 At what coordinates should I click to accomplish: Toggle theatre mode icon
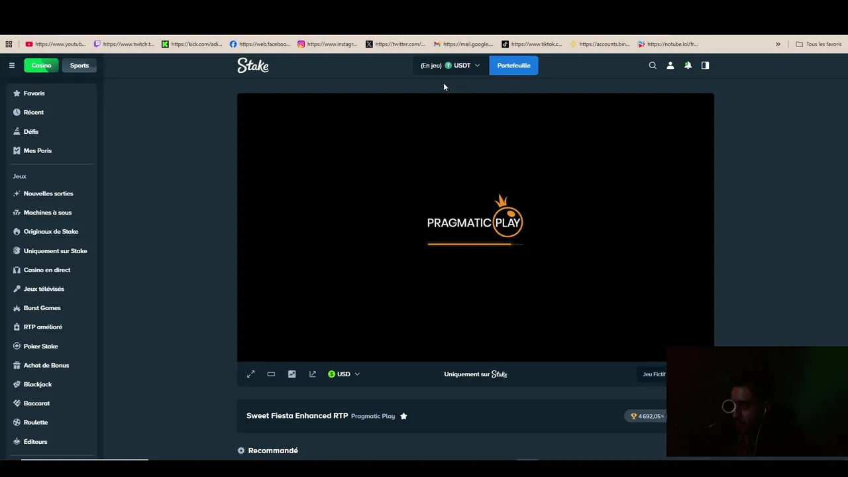tap(271, 374)
